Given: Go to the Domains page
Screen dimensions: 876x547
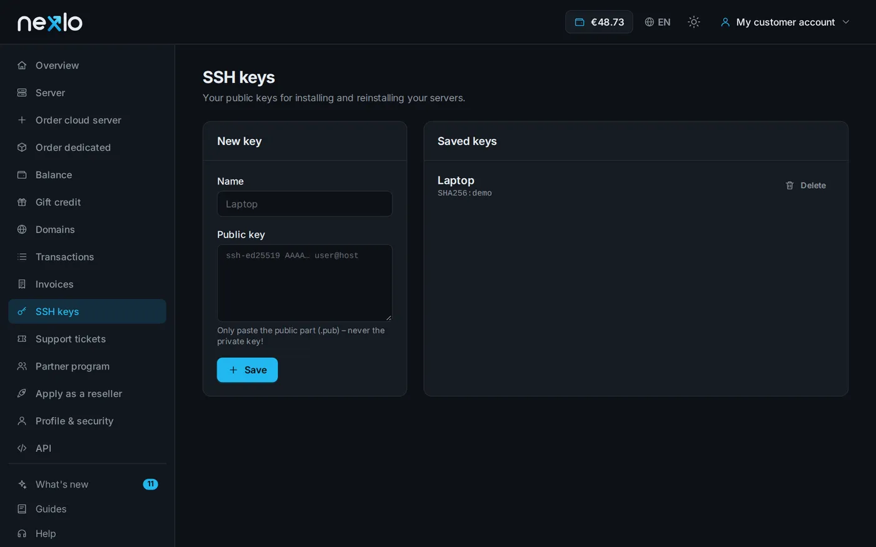Looking at the screenshot, I should (87, 229).
